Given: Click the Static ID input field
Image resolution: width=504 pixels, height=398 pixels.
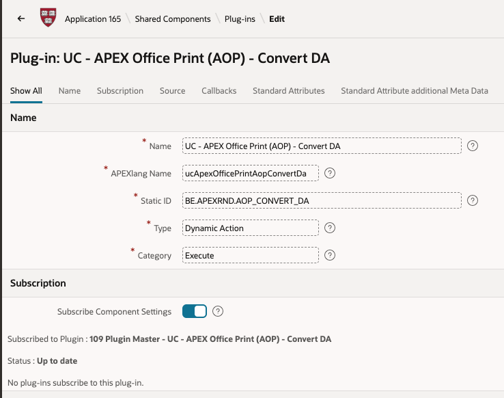Looking at the screenshot, I should point(322,200).
